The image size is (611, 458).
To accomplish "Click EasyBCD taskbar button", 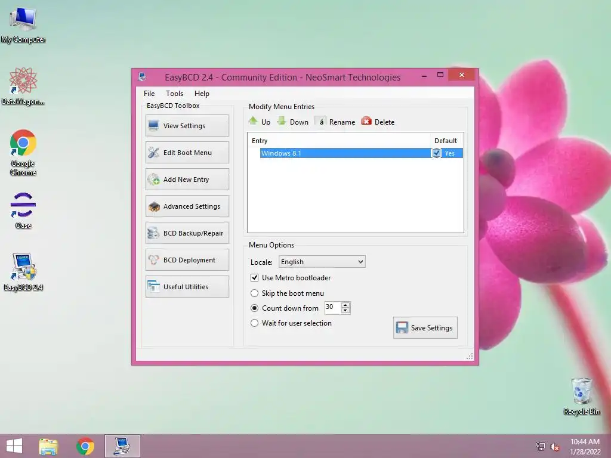I will pos(122,446).
